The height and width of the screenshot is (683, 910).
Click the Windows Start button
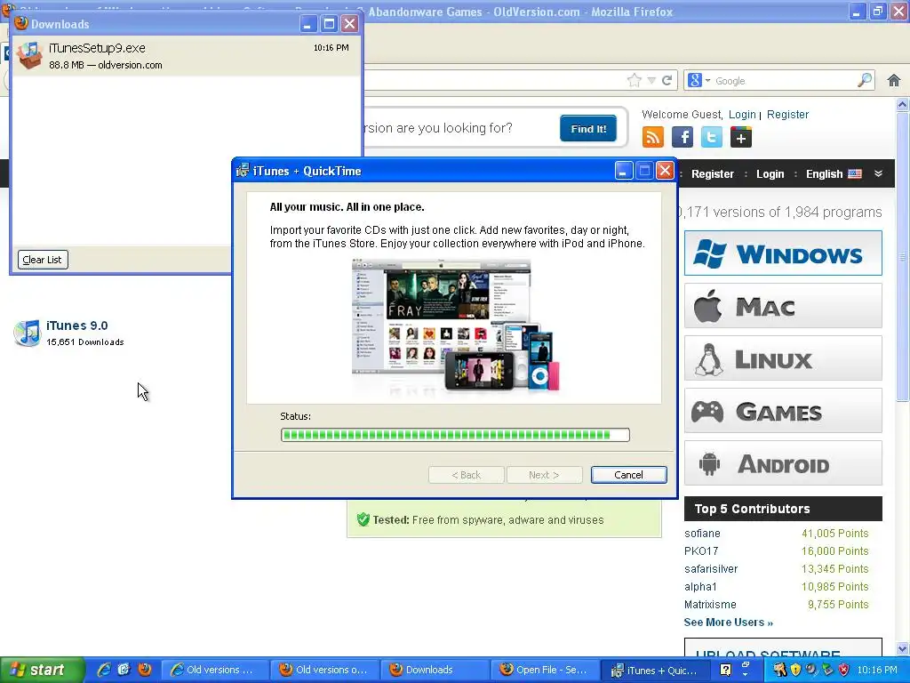pos(41,670)
